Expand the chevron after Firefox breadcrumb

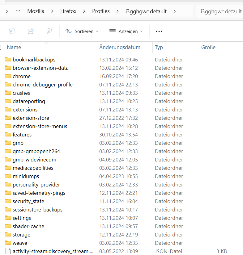pyautogui.click(x=84, y=11)
